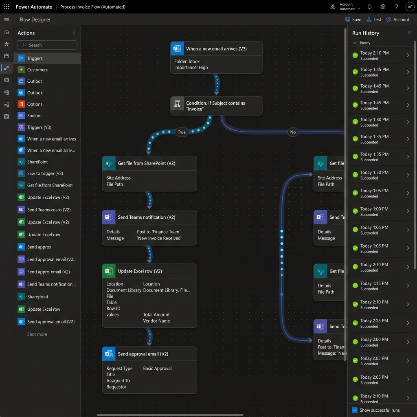Expand the first Today 1:30 PM run chevron
Screen dimensions: 417x417
tap(408, 122)
